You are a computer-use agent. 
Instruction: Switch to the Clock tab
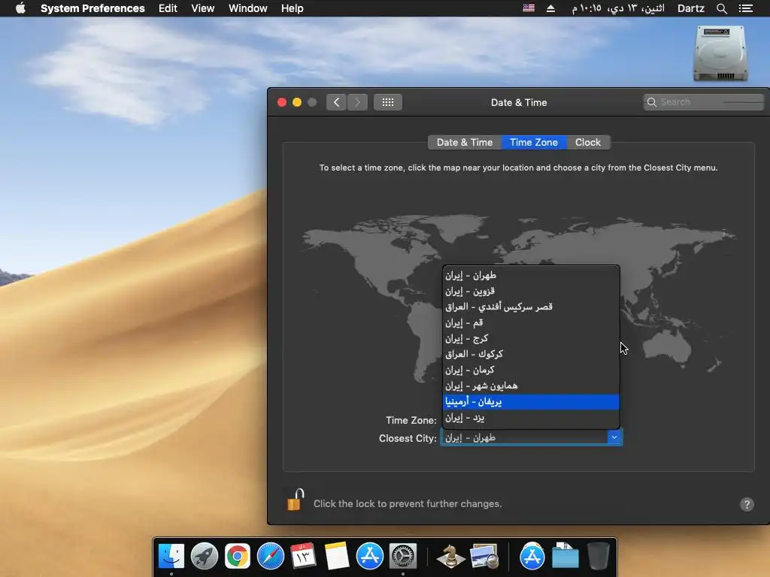[x=588, y=142]
